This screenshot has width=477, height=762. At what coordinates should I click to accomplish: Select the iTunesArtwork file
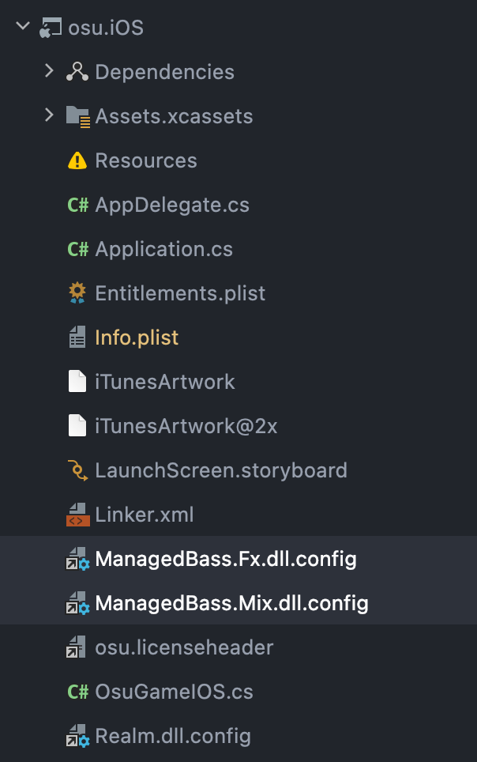click(166, 382)
